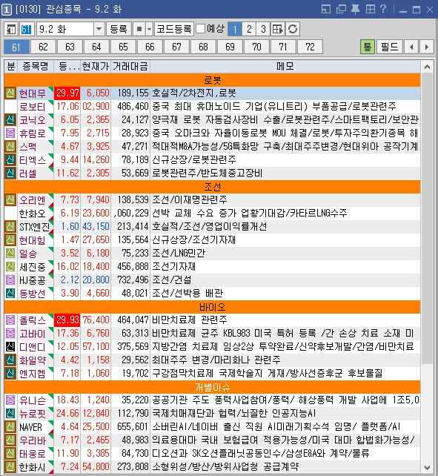Toggle the green 통 button

click(x=368, y=47)
